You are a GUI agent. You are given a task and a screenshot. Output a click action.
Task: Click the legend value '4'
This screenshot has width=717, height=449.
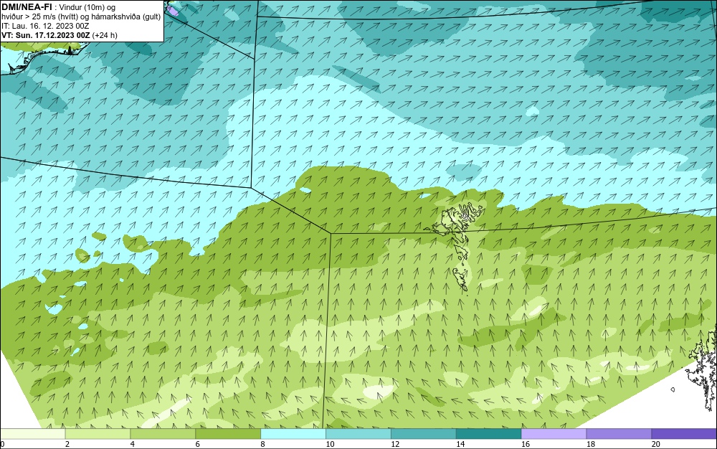coord(133,444)
